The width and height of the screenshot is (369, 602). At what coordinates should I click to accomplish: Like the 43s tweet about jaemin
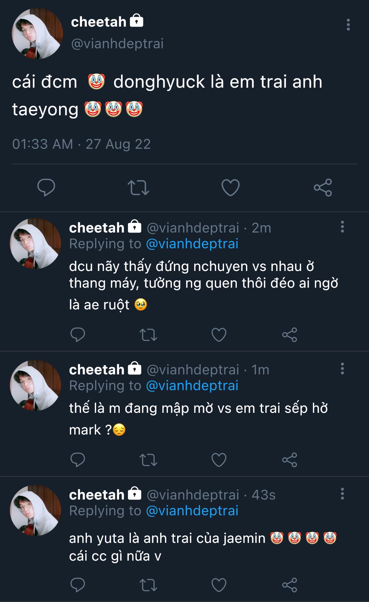coord(219,585)
